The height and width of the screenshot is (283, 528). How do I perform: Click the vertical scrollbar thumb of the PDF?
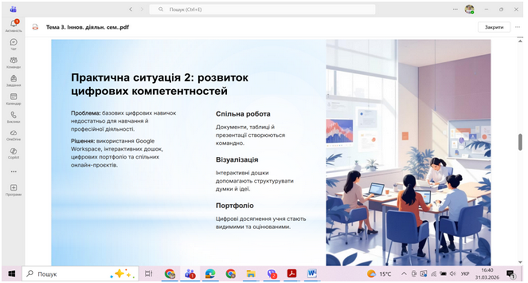520,143
